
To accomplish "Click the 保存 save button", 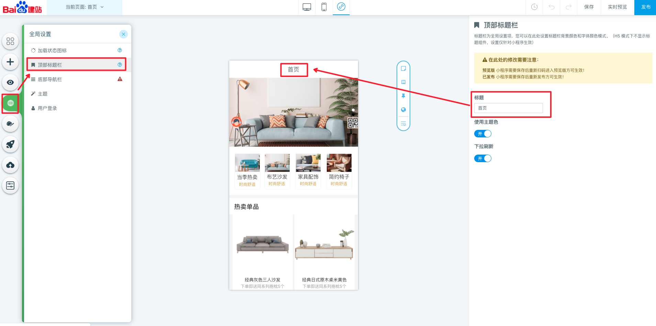I will click(589, 7).
